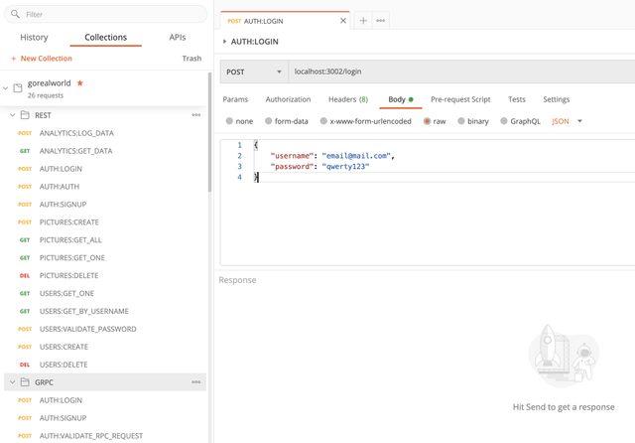This screenshot has width=635, height=443.
Task: Click the request URL input field
Action: coord(456,72)
